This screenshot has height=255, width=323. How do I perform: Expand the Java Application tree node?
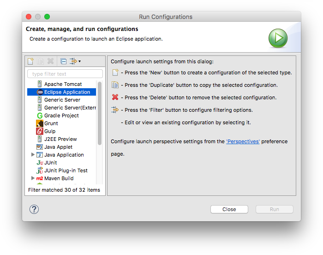pos(33,155)
